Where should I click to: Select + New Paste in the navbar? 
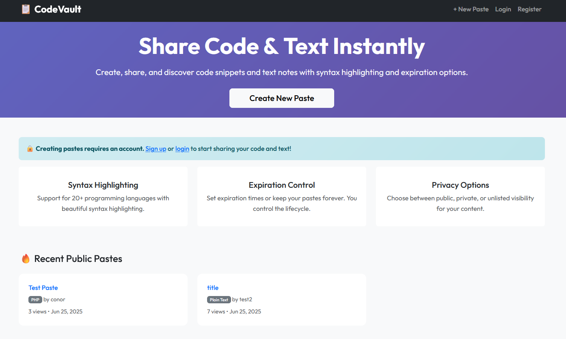471,9
